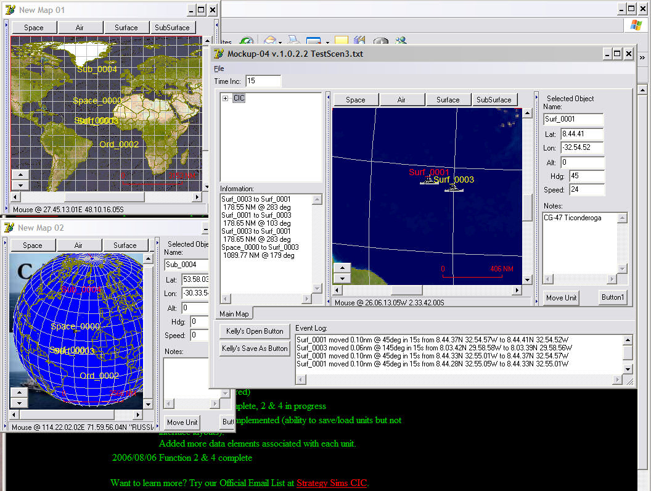Click the zoom down arrow on main map
Image resolution: width=651 pixels, height=491 pixels.
pyautogui.click(x=342, y=278)
